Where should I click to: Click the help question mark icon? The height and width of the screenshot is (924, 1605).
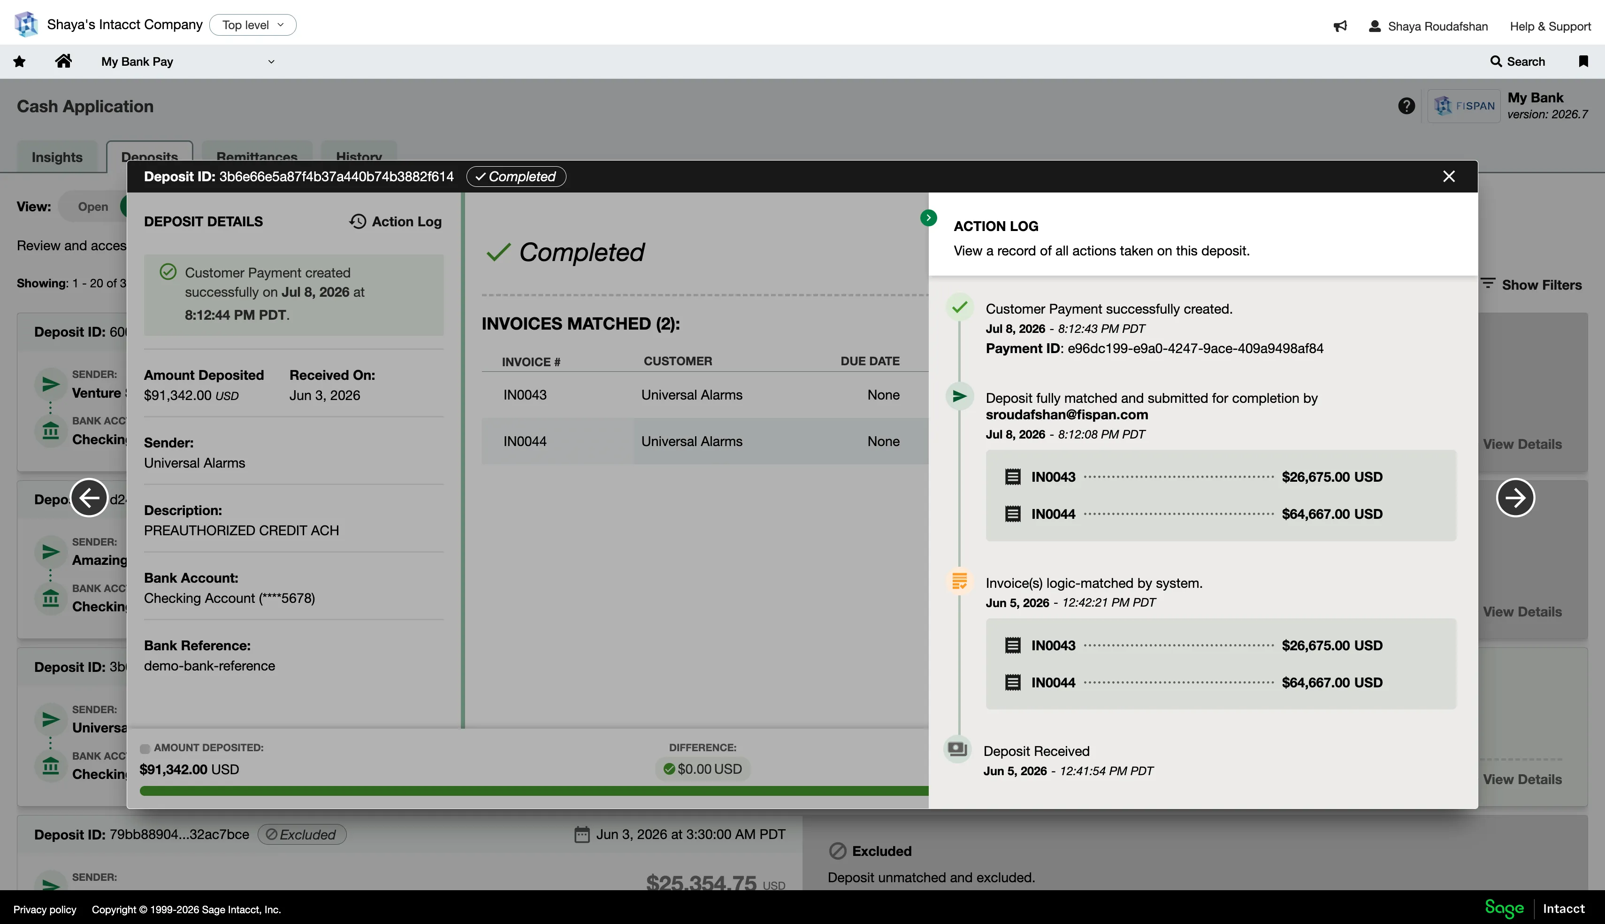[1406, 106]
